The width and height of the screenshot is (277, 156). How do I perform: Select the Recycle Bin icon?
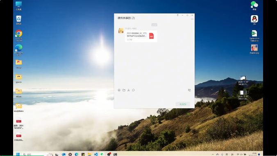(18, 20)
